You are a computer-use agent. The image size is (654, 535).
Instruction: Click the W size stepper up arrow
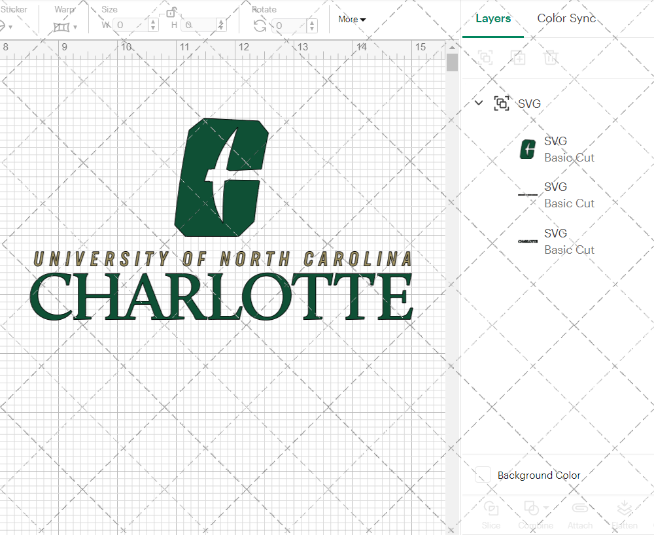pyautogui.click(x=153, y=22)
